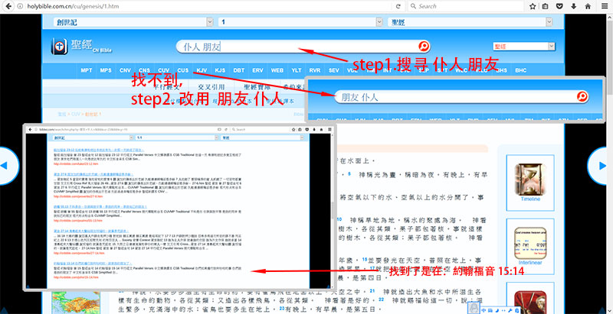
Task: Switch to the KJS version tab
Action: click(x=220, y=70)
